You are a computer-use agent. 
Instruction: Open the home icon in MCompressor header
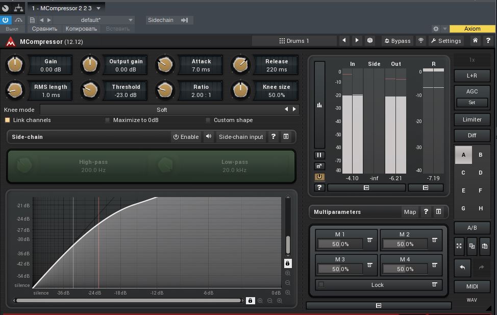[x=475, y=41]
